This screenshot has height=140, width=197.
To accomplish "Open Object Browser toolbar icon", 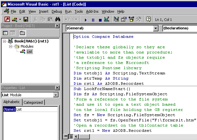I will point(131,19).
